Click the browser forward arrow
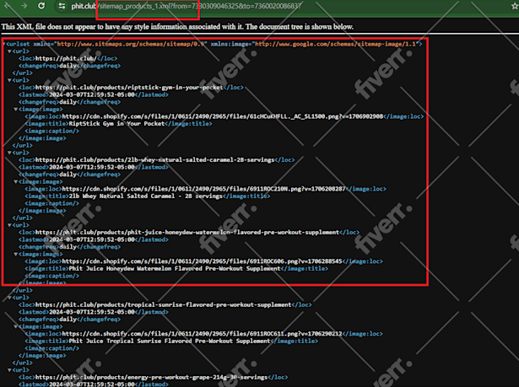The image size is (519, 387). pos(24,6)
